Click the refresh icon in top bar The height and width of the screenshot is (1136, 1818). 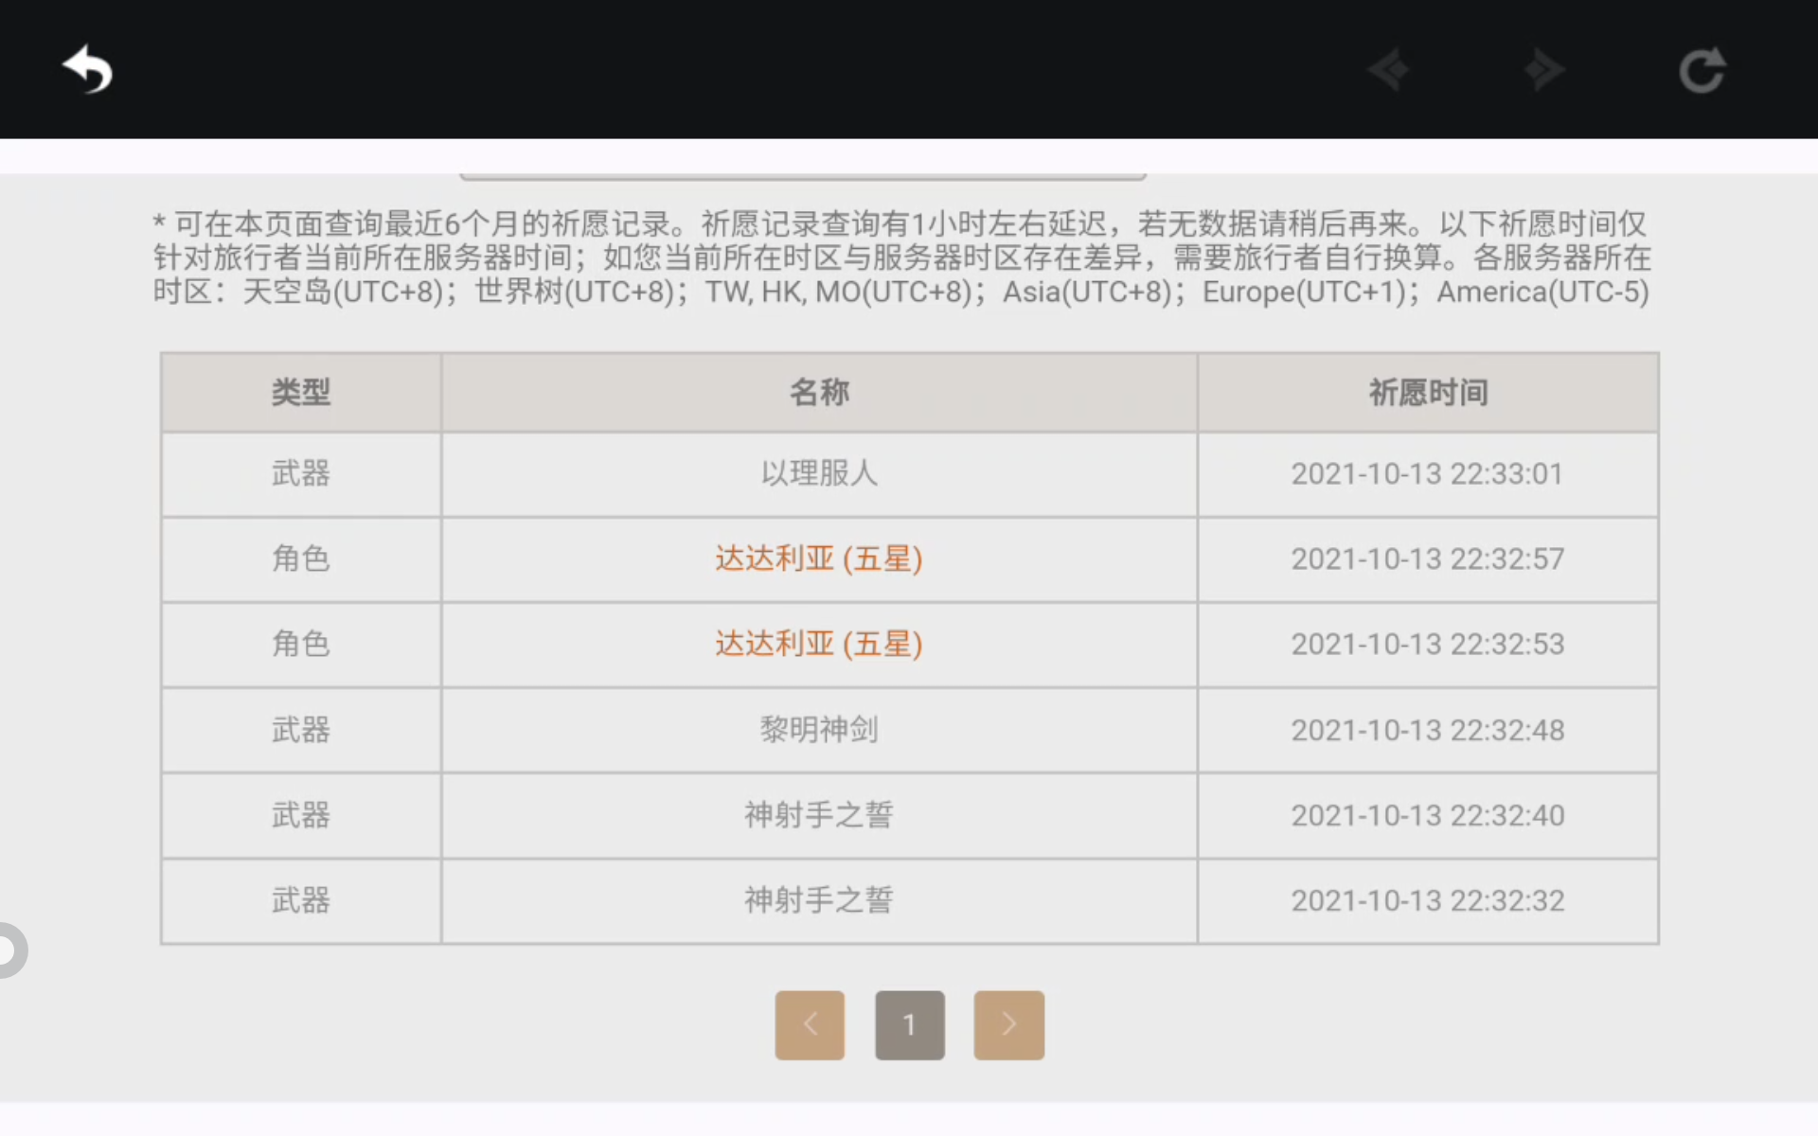[x=1702, y=70]
